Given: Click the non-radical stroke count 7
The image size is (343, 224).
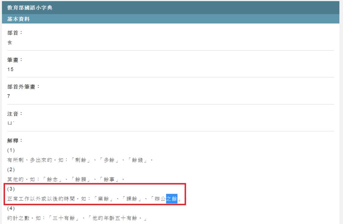Looking at the screenshot, I should click(9, 96).
